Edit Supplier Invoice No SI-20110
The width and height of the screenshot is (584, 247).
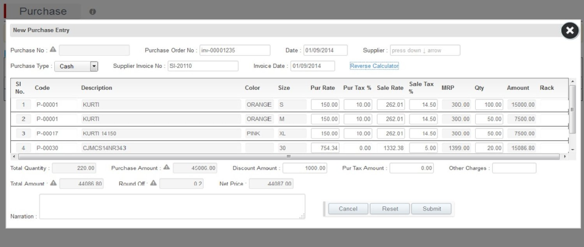tap(203, 66)
